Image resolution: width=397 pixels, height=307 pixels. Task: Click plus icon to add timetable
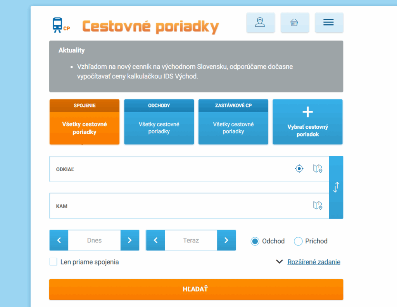pyautogui.click(x=307, y=112)
